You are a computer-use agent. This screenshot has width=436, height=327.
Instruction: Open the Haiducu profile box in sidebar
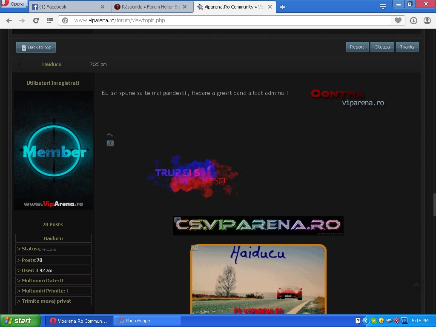(53, 238)
